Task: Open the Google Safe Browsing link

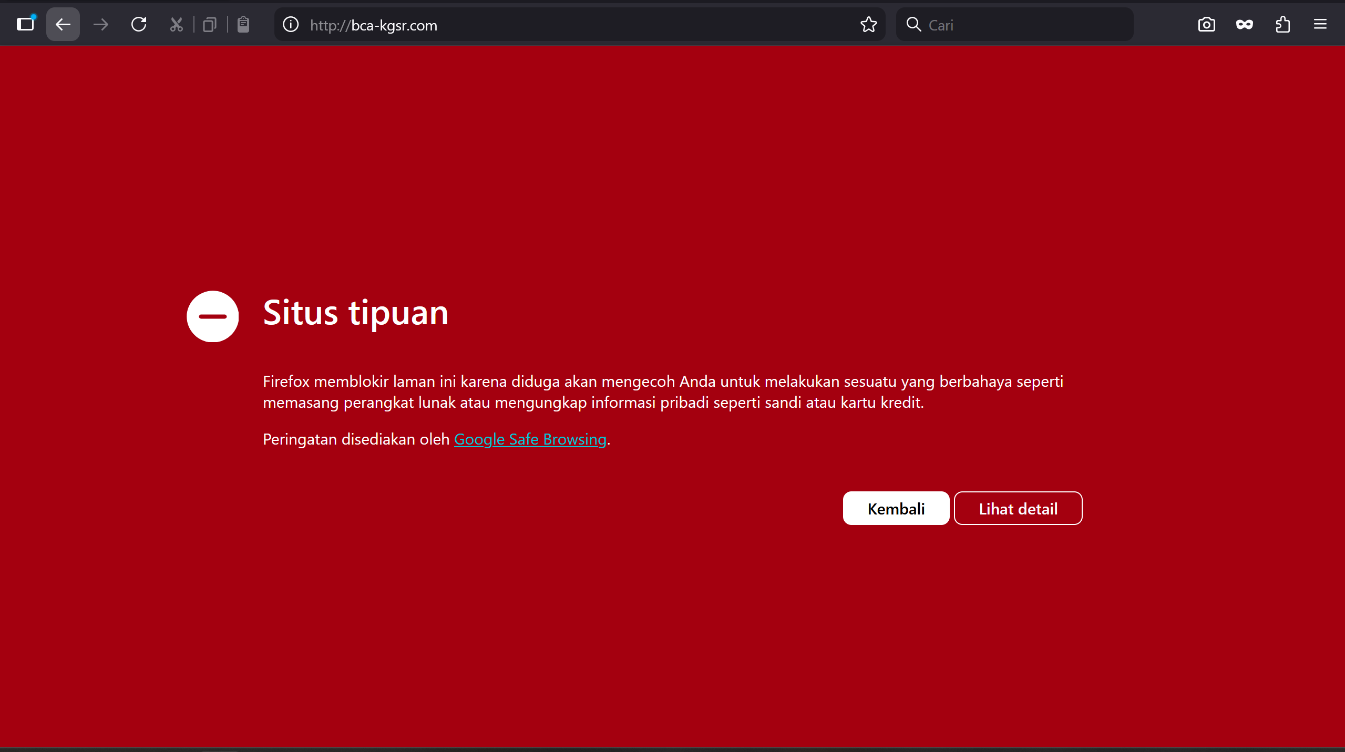Action: pyautogui.click(x=530, y=439)
